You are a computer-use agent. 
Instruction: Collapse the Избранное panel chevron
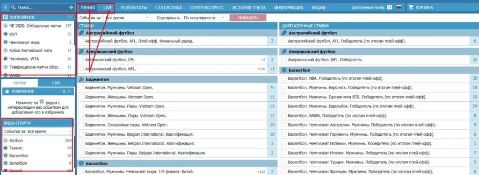tap(69, 91)
